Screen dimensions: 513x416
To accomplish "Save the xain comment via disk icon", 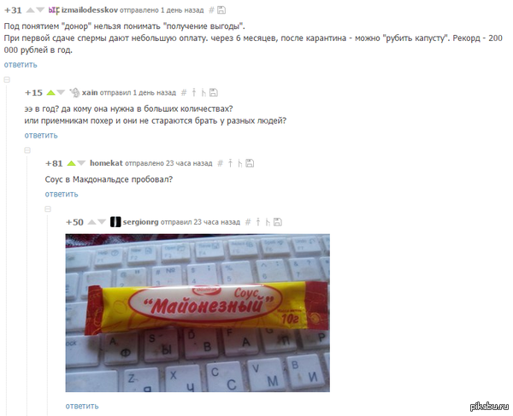I will 213,93.
